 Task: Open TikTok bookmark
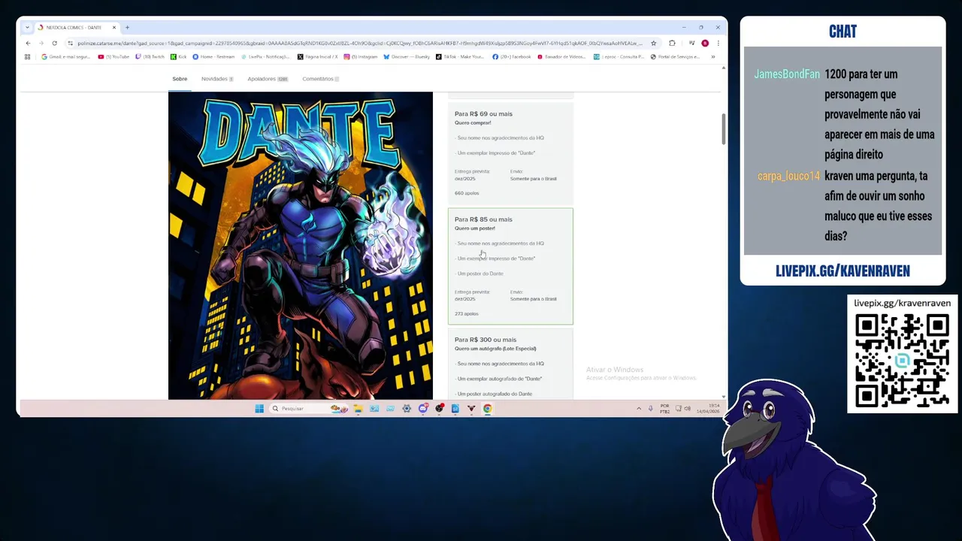(x=460, y=56)
